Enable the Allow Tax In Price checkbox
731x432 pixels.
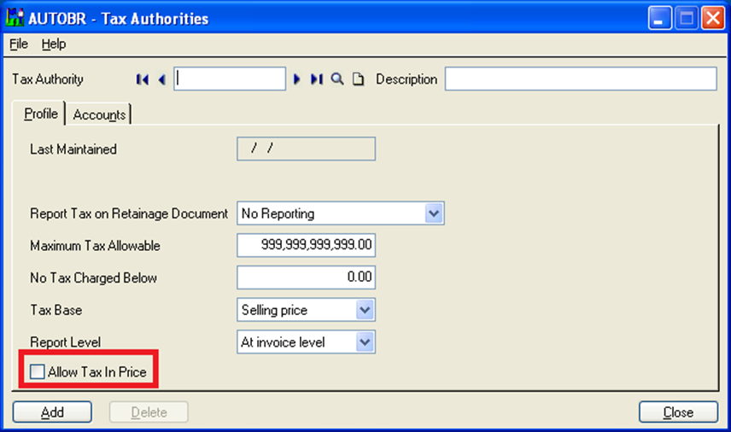pos(38,371)
